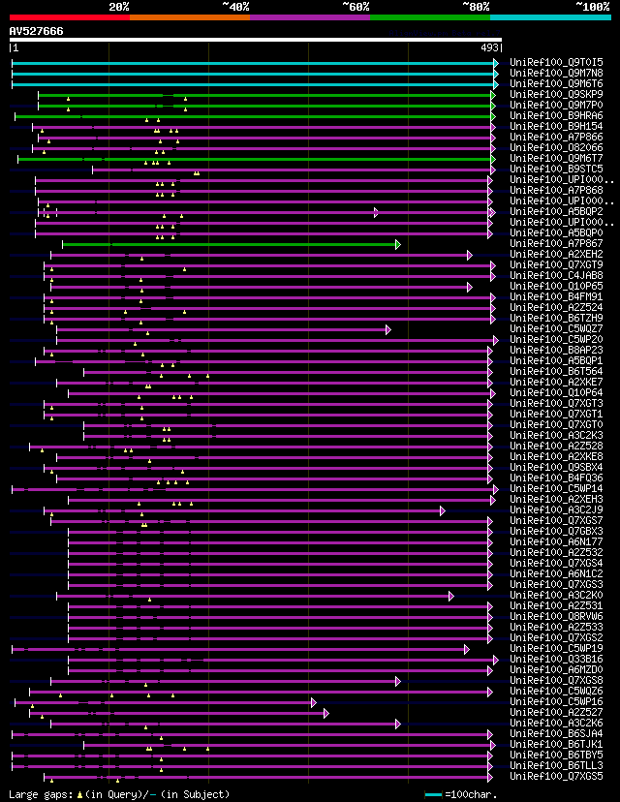Click hit label UniRef100_Q7XGT3

click(556, 404)
